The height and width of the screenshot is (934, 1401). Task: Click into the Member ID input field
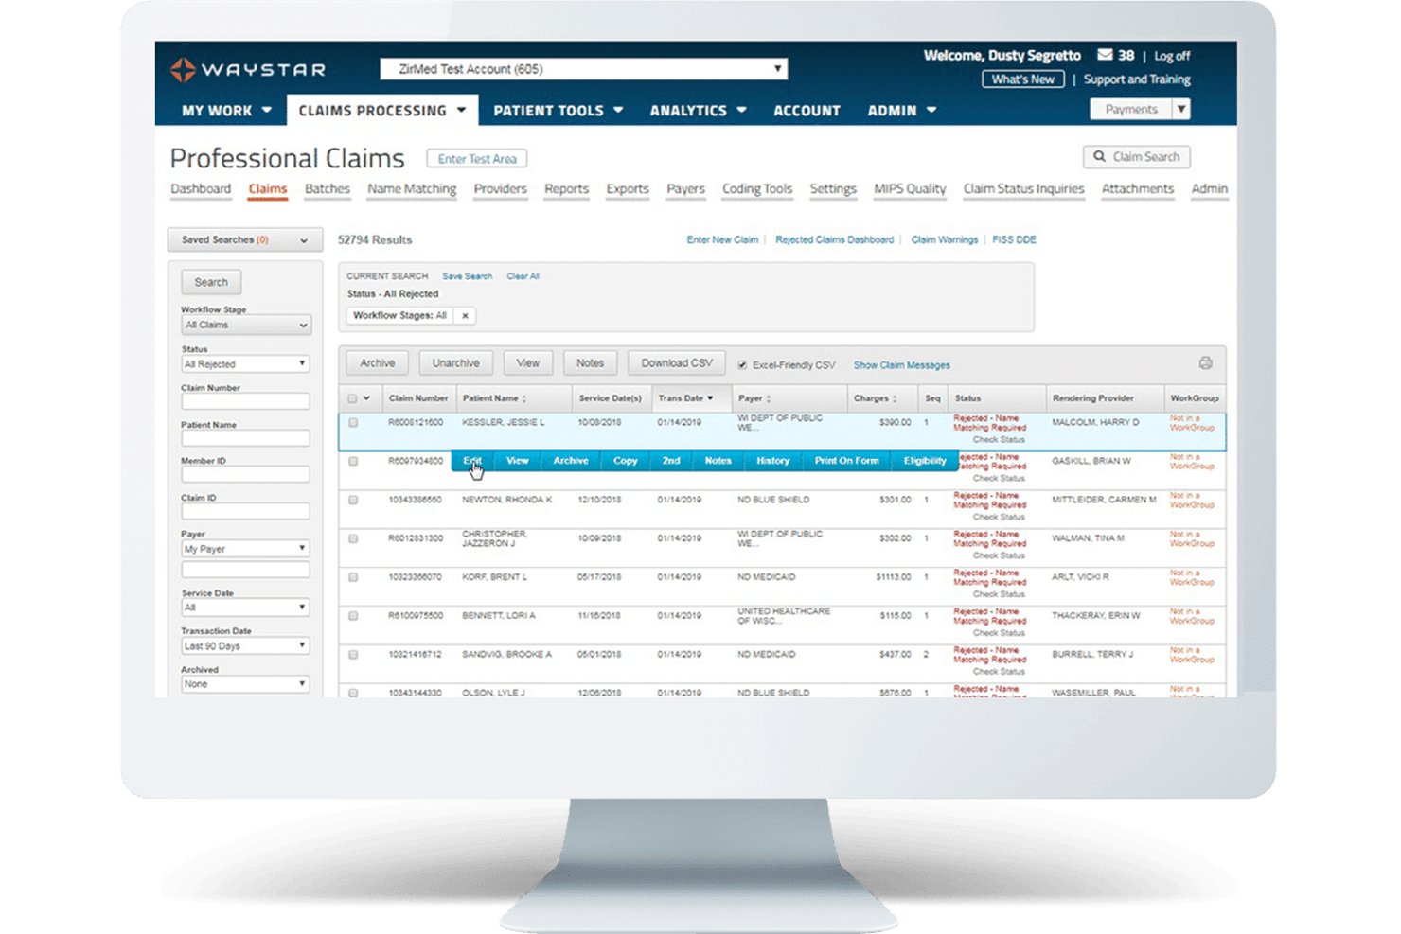(245, 474)
